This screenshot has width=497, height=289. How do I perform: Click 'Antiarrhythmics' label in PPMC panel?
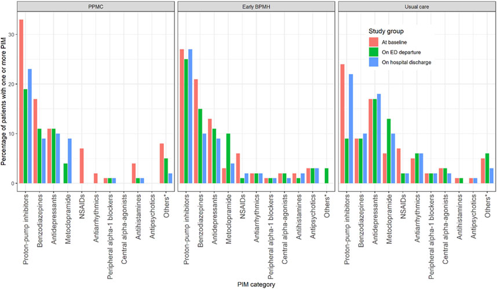tap(96, 218)
